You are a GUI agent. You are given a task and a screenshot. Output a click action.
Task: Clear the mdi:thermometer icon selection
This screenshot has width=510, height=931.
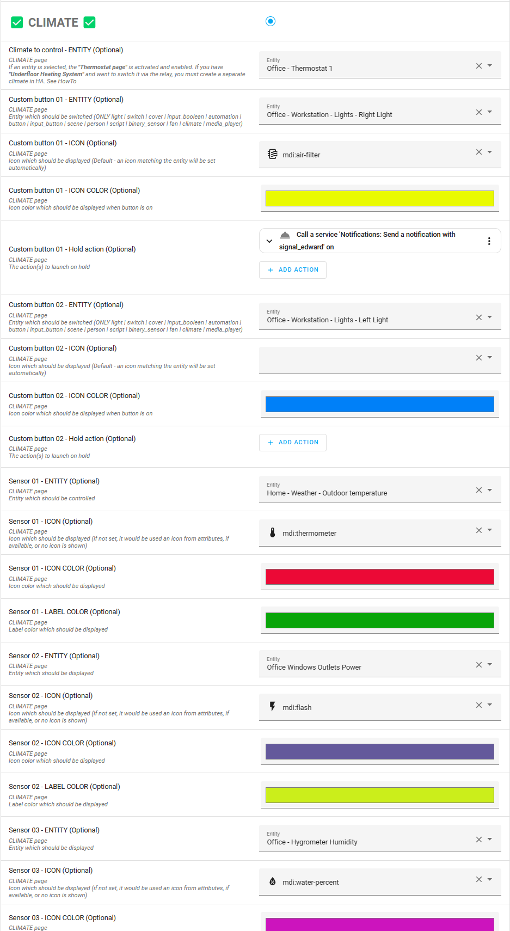[479, 530]
